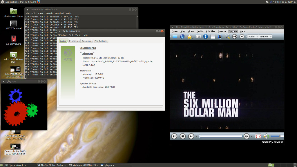
Task: Open the Browse menu in SMPlayer
Action: 222,31
